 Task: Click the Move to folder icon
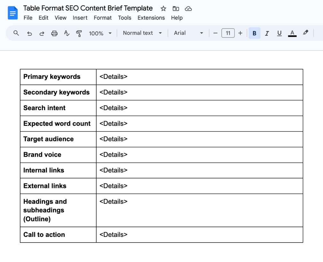[x=176, y=9]
